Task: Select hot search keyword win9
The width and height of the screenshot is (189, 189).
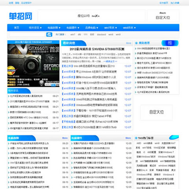Action: coord(118,34)
